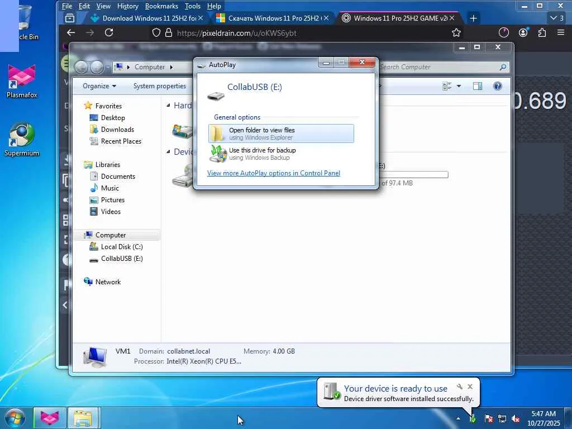Open the taskbar clock 5:47 AM

[x=544, y=418]
